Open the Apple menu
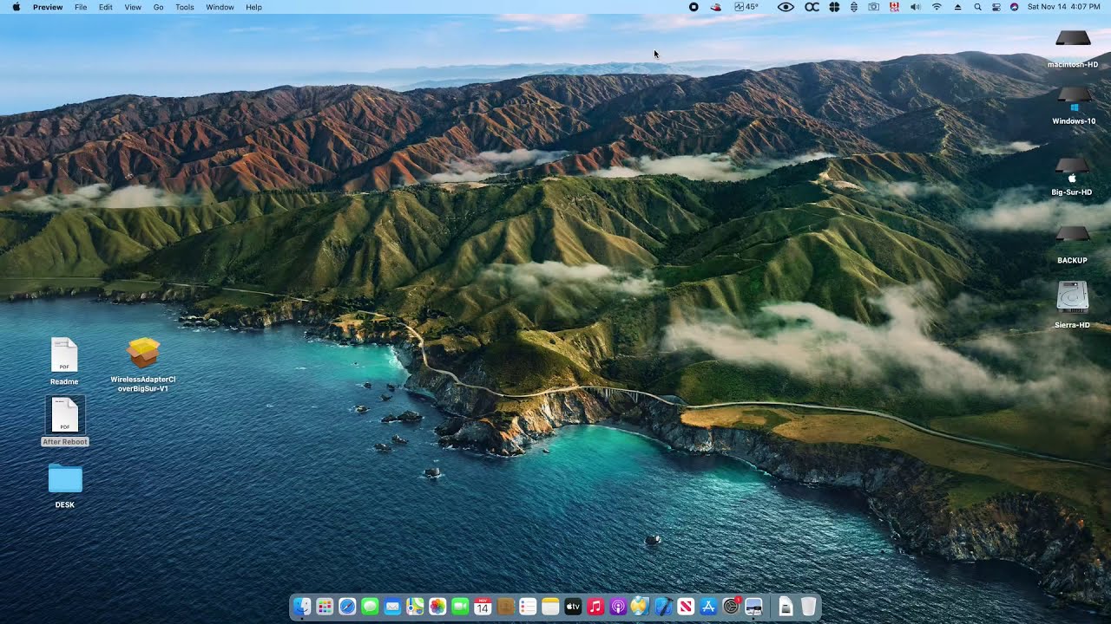Screen dimensions: 1111x624 tap(16, 7)
